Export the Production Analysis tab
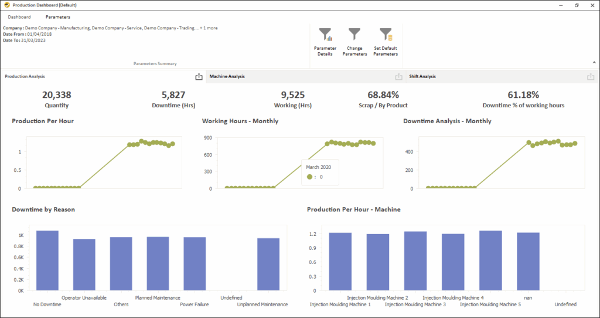The image size is (600, 318). [x=199, y=77]
